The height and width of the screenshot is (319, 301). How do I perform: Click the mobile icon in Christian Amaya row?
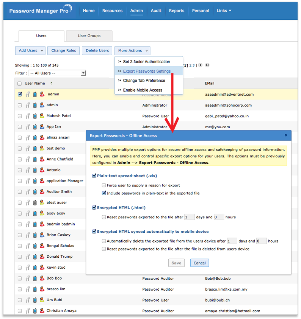coord(35,311)
